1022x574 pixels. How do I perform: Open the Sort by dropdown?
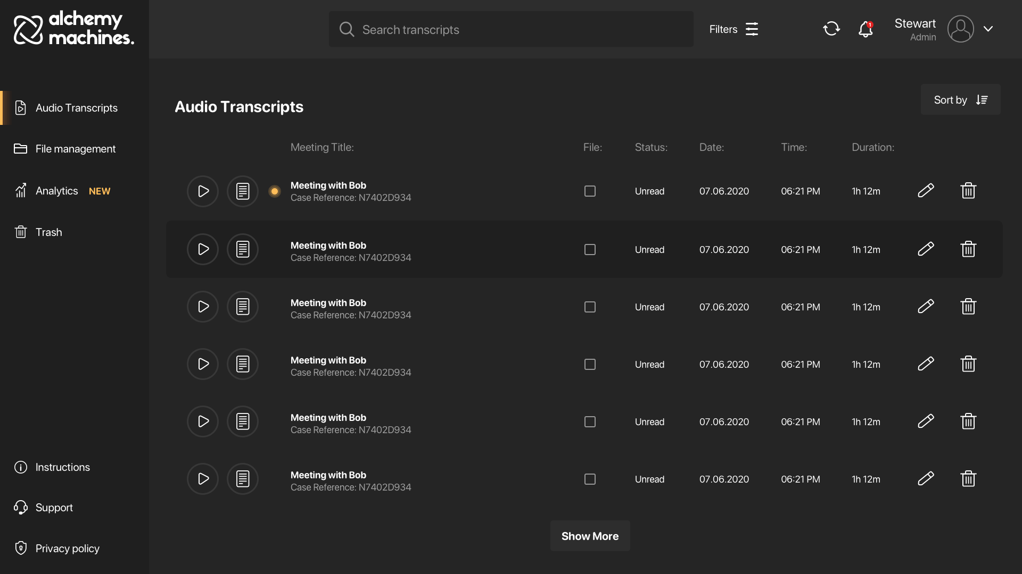pyautogui.click(x=960, y=99)
